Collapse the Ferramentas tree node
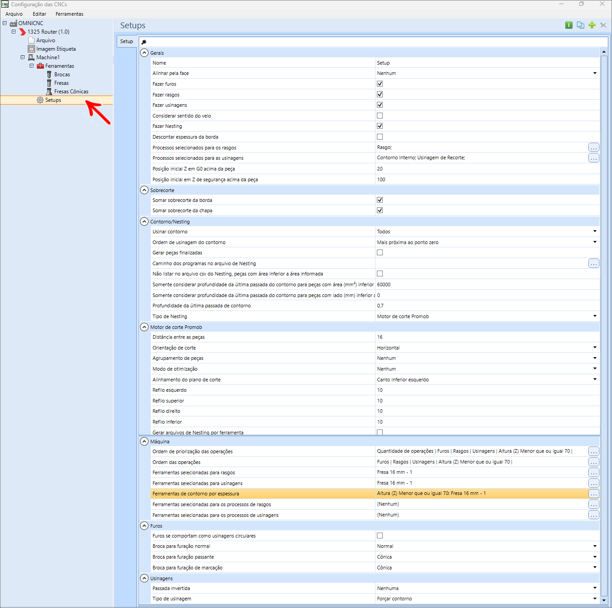 click(x=31, y=66)
